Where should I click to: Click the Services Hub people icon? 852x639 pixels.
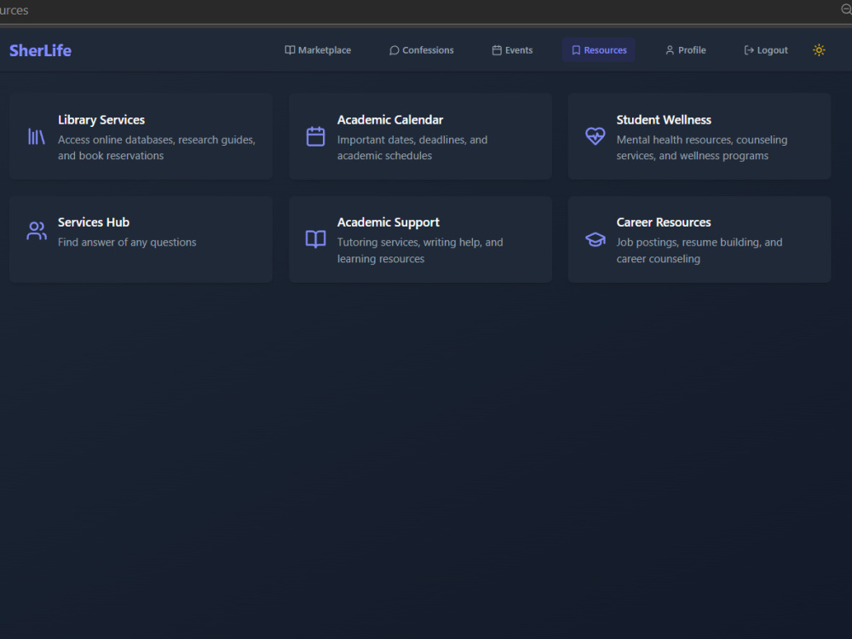coord(37,230)
